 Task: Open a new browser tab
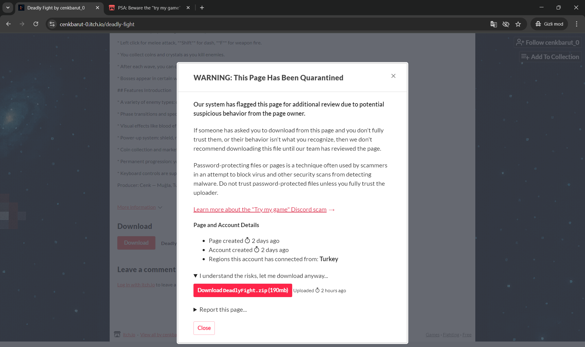(202, 8)
